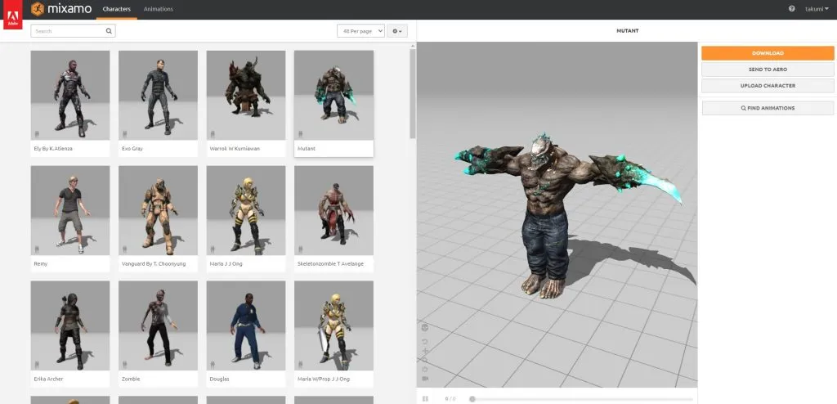
Task: Click the MUTANT title above the viewer
Action: [x=627, y=31]
